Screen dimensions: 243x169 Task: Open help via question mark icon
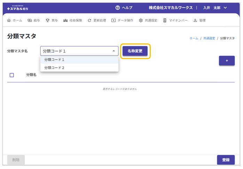[117, 8]
